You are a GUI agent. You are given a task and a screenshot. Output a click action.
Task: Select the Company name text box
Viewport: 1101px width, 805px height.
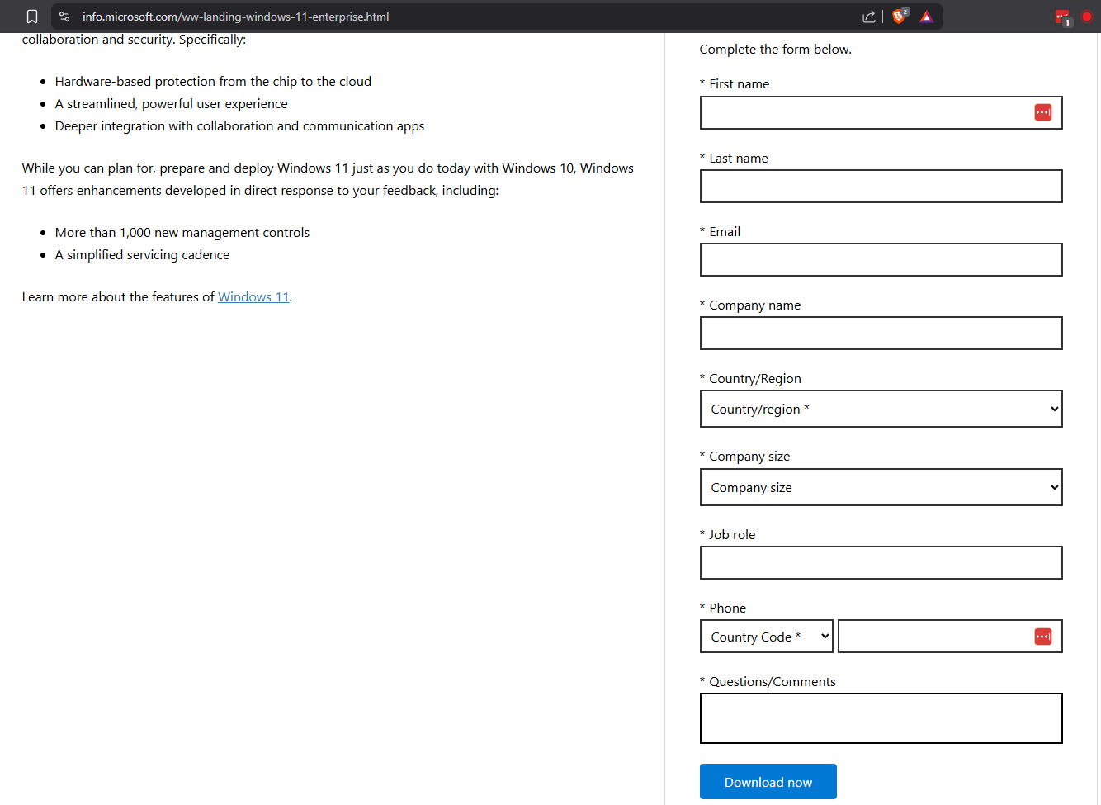[x=881, y=334]
